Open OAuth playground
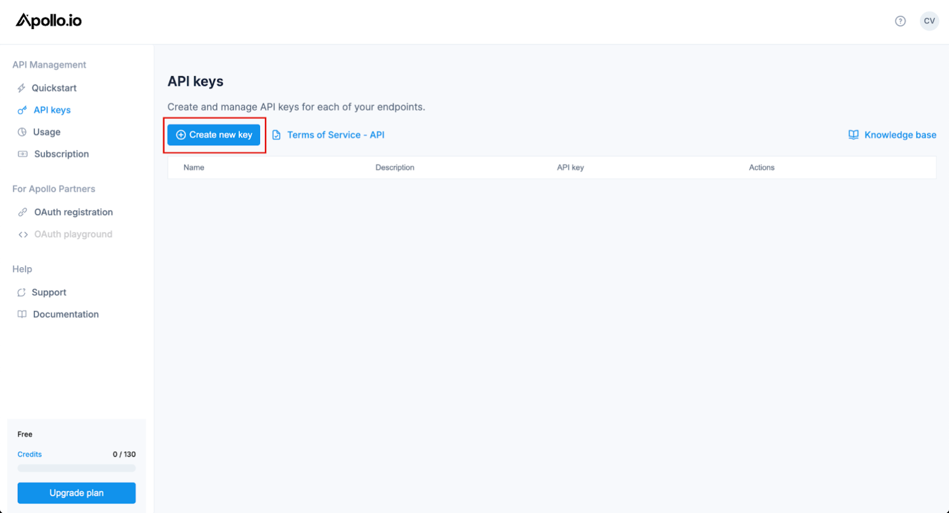 73,234
